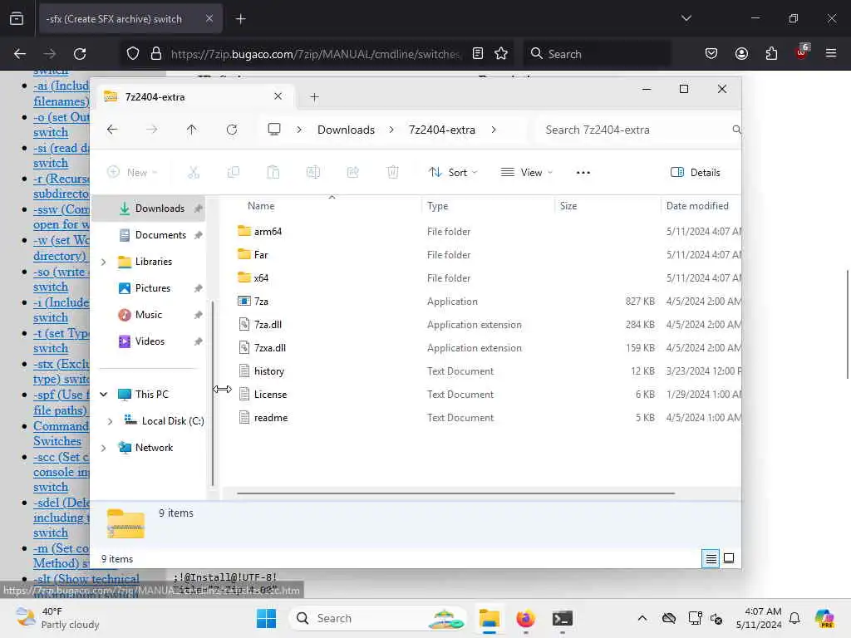The height and width of the screenshot is (638, 851).
Task: Select the 7za application file
Action: tap(260, 302)
